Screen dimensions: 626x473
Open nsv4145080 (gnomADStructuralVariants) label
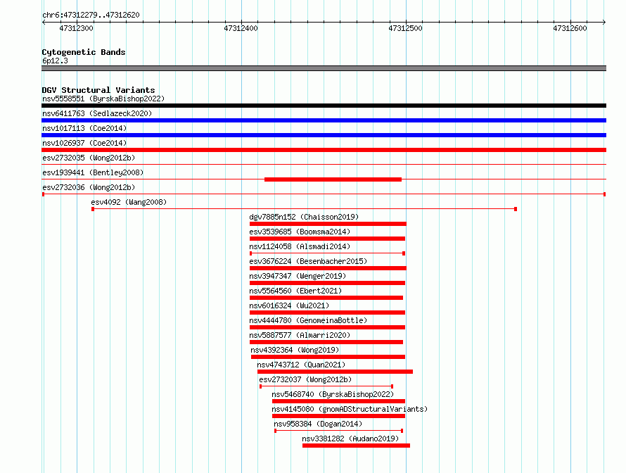(350, 409)
